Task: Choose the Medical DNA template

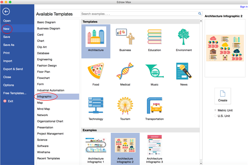Action: 125,71
